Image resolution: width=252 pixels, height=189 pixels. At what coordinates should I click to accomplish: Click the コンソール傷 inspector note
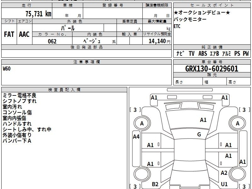pyautogui.click(x=17, y=112)
